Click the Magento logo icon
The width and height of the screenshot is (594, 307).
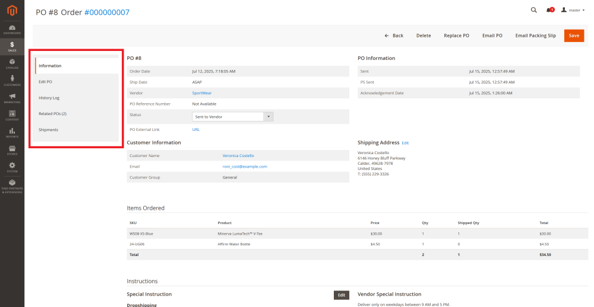[12, 11]
